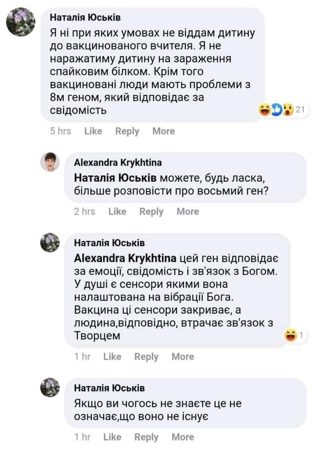Reply to the last comment 'Якщо ви чогось не знаєте'
Viewport: 316px width, 452px height.
point(146,437)
